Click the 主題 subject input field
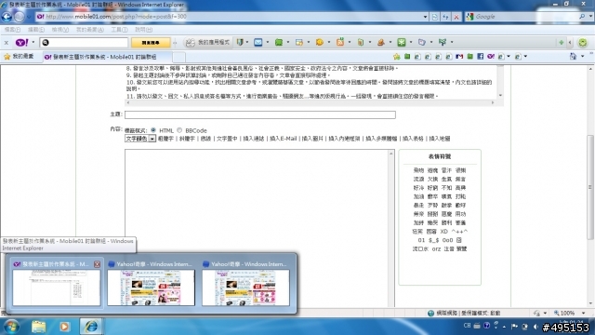Screen dimensions: 595x335 point(260,114)
